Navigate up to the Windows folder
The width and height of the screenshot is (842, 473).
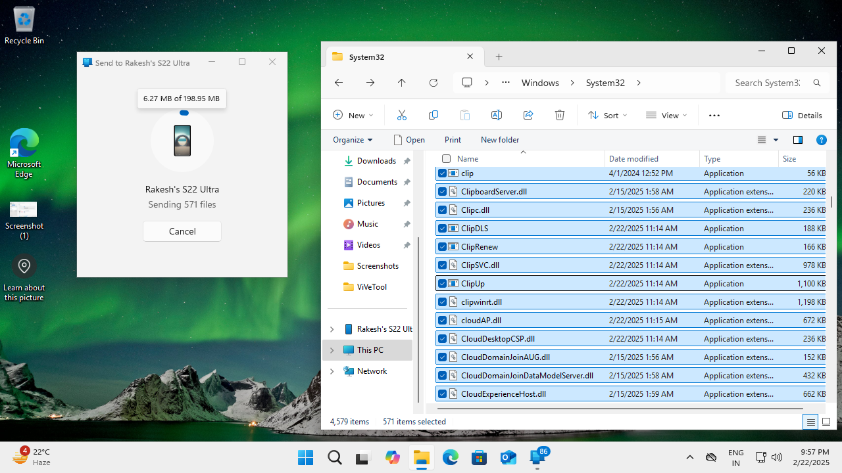(401, 82)
